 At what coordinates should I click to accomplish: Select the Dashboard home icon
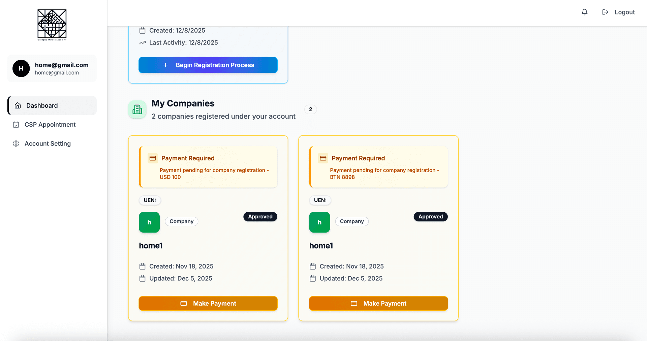tap(18, 105)
